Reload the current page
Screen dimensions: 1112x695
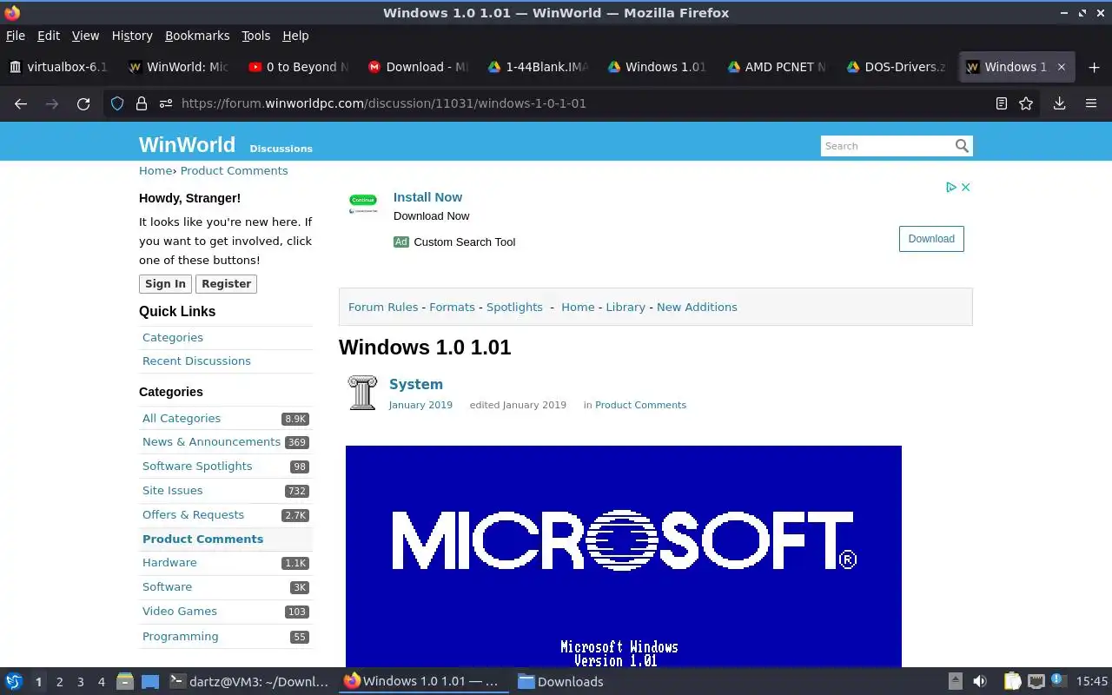click(x=83, y=103)
